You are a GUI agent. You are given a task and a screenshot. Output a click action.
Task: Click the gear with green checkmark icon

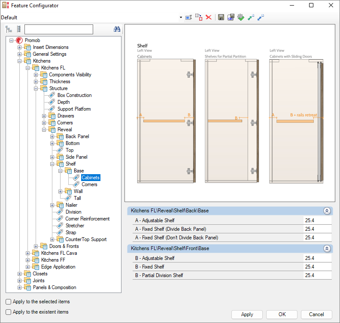click(x=241, y=17)
